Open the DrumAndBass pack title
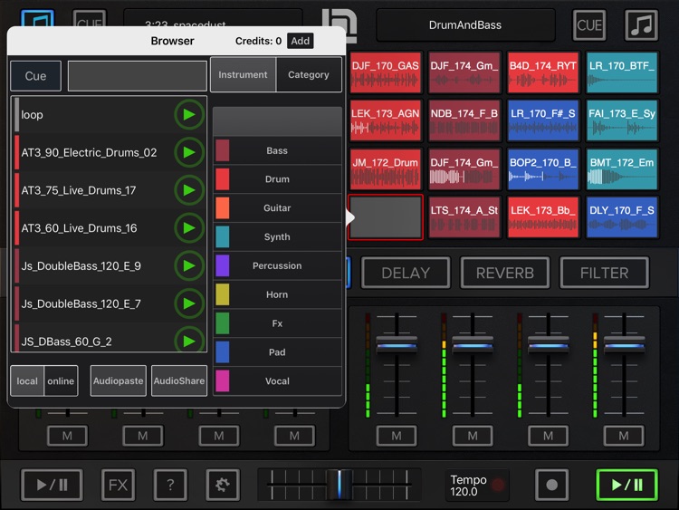This screenshot has width=679, height=510. tap(465, 25)
